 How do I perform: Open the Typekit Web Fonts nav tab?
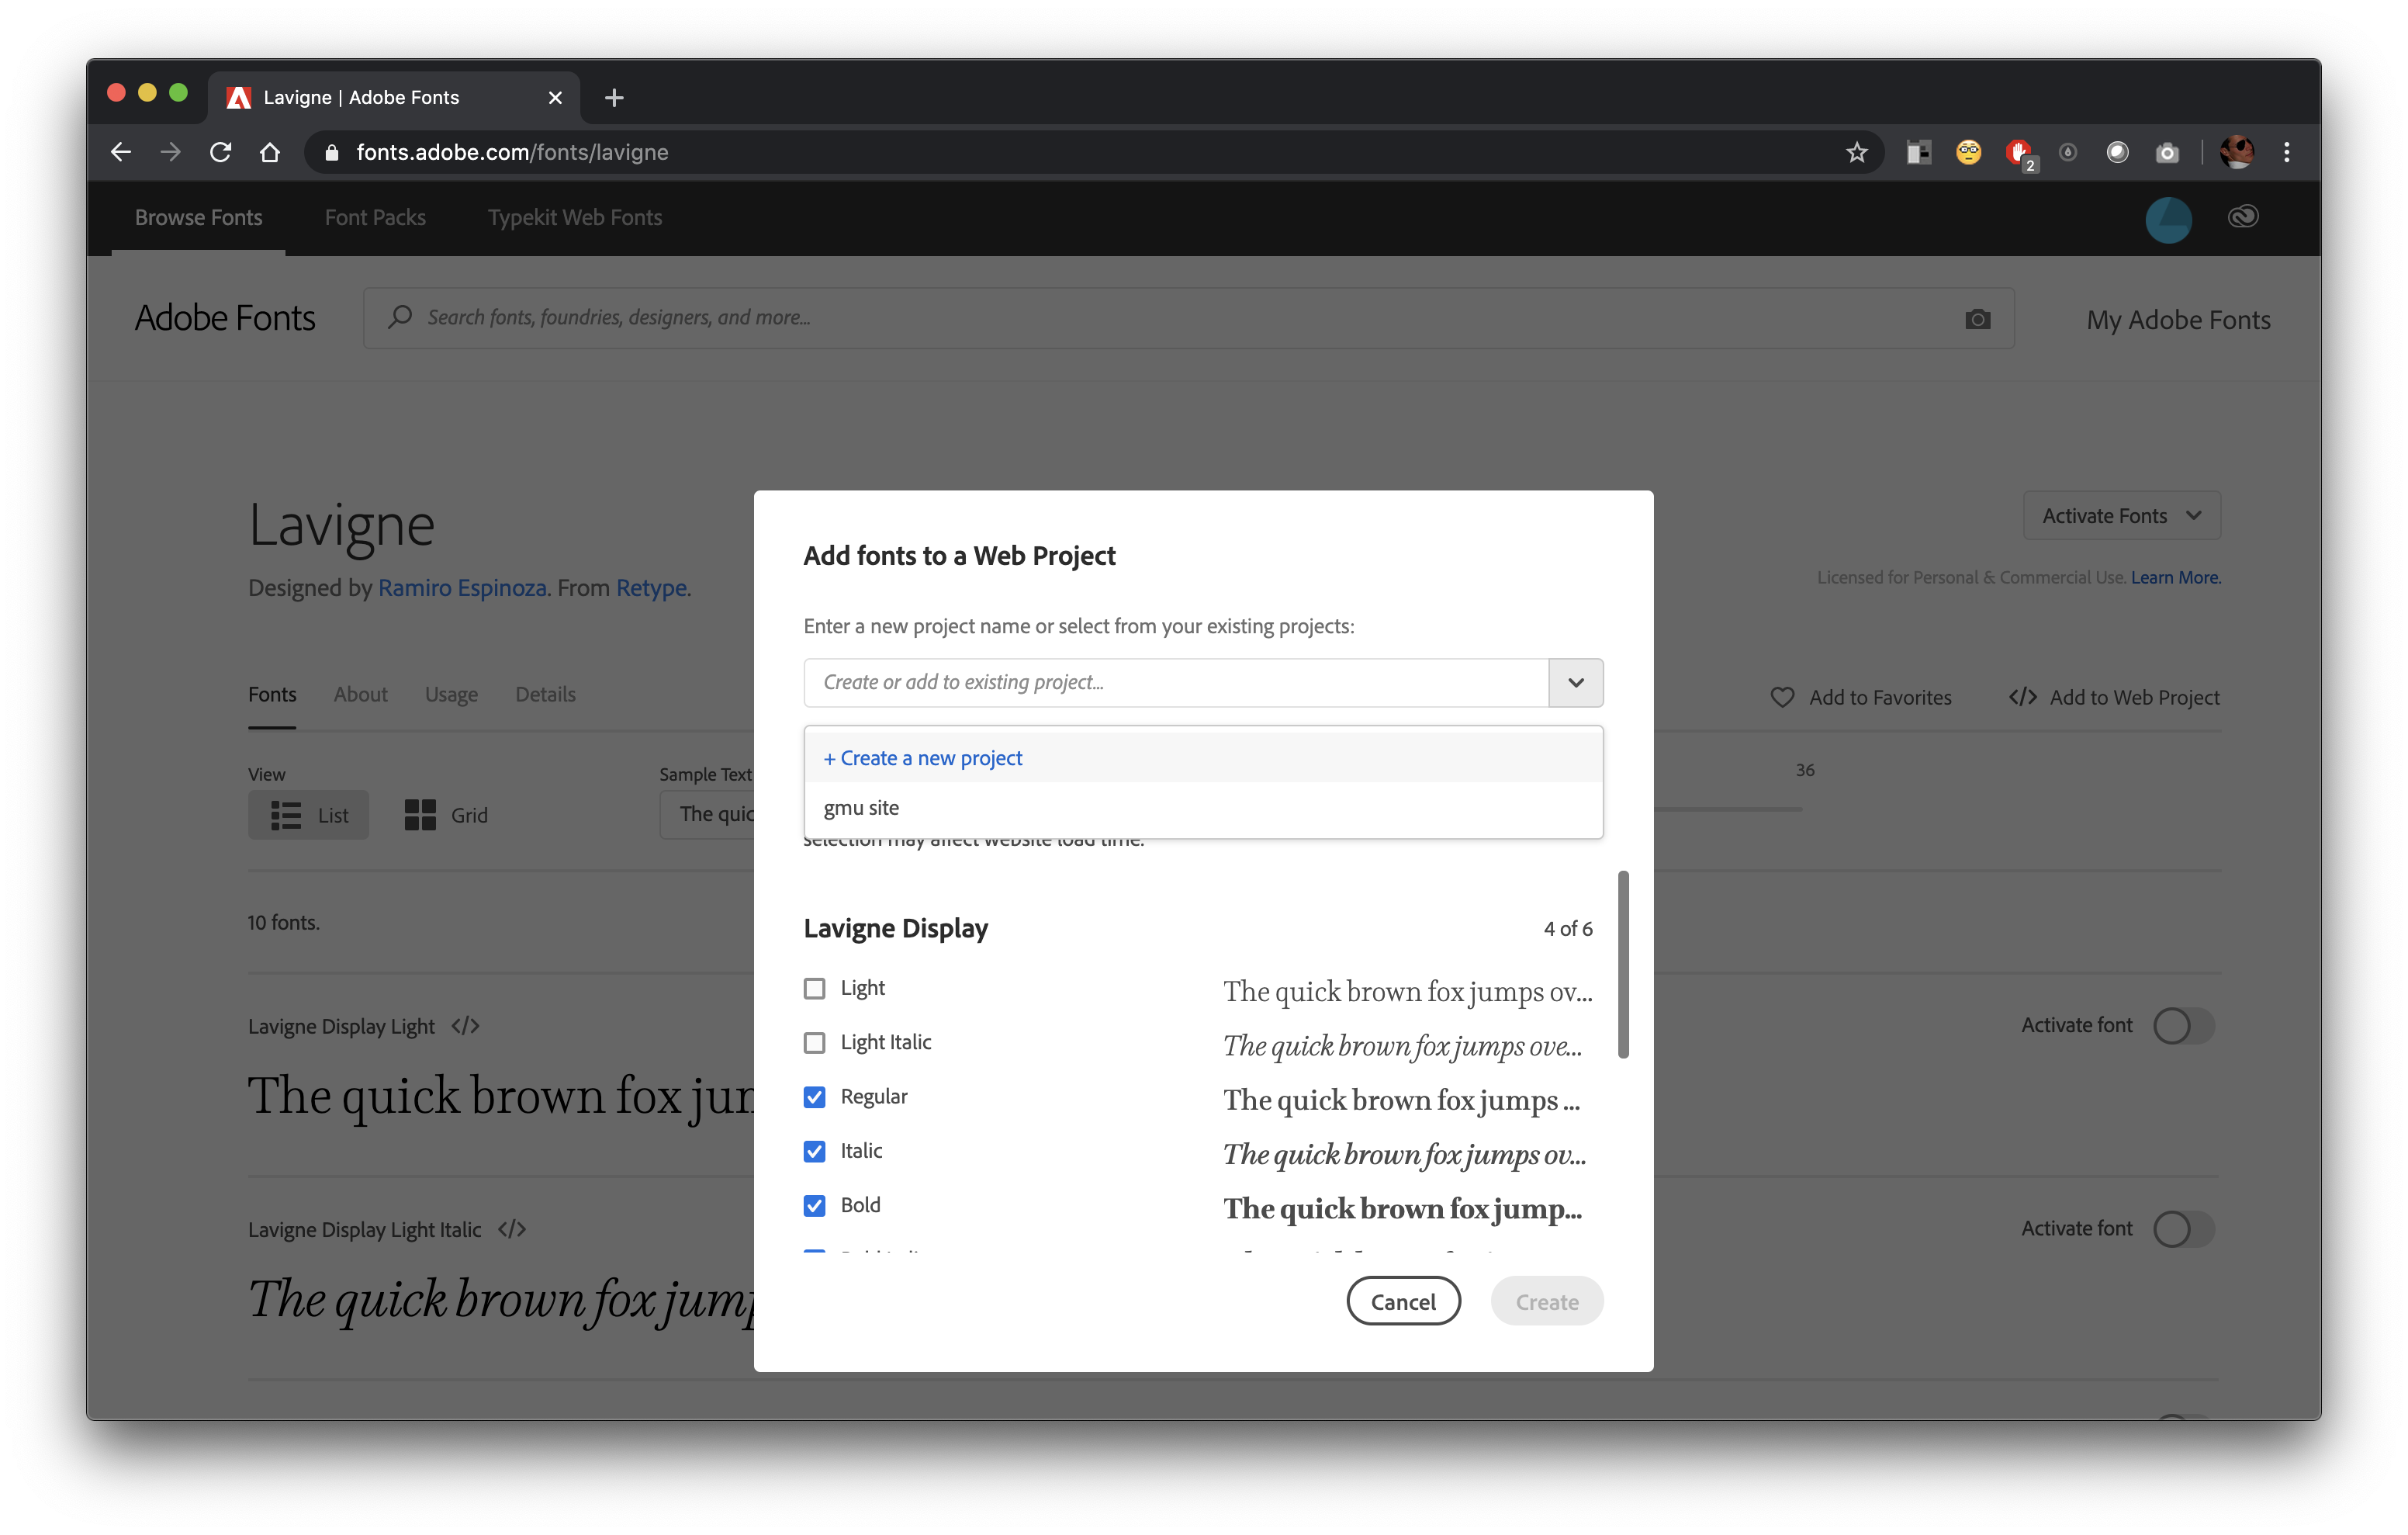coord(575,217)
